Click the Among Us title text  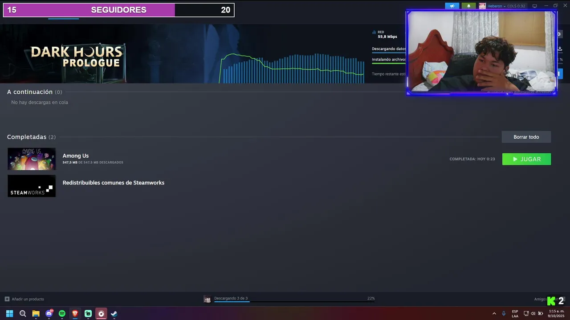pyautogui.click(x=76, y=156)
